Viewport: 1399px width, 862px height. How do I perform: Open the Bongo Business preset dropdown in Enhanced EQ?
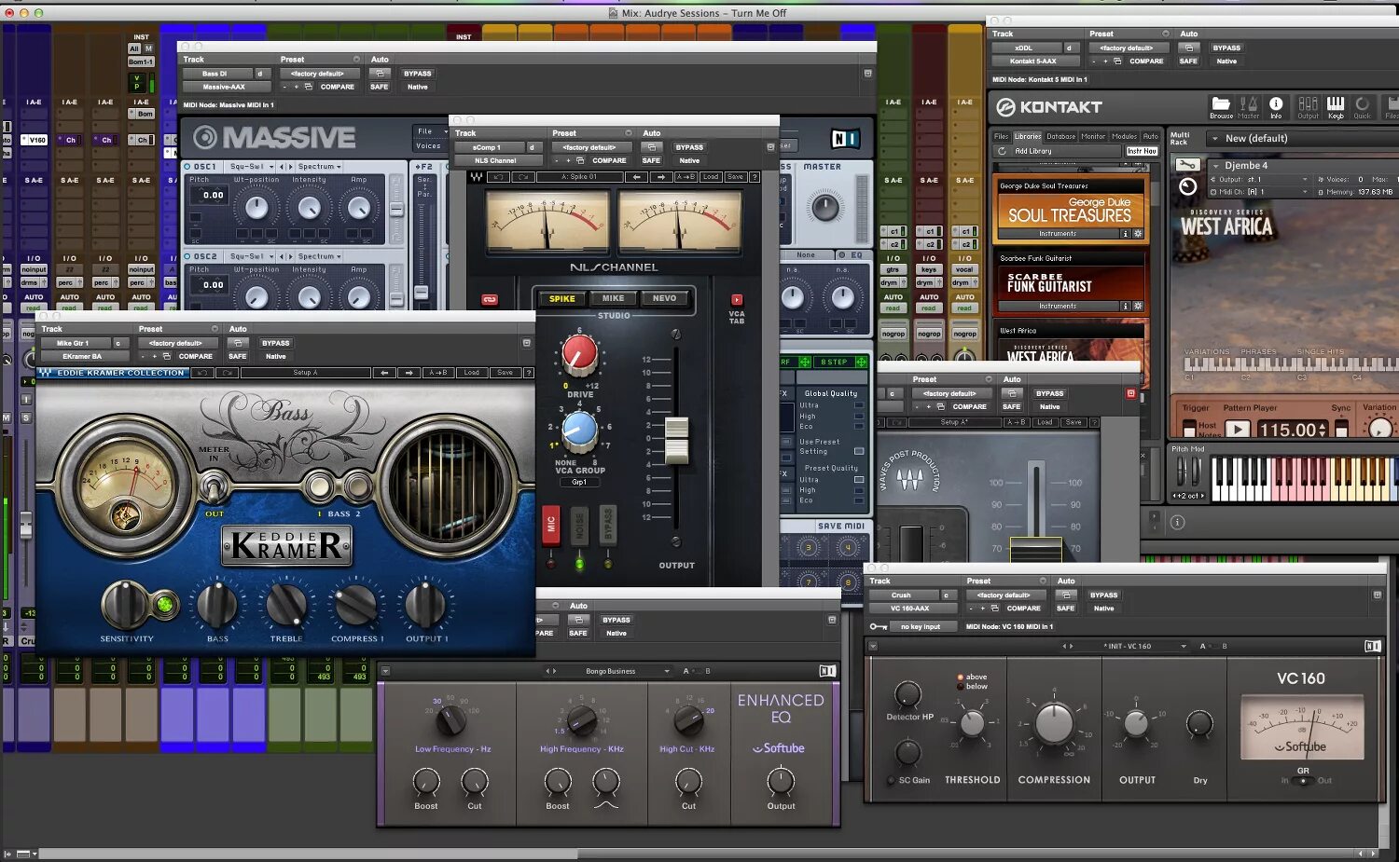(610, 671)
